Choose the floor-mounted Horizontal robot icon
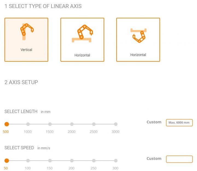 click(x=82, y=34)
